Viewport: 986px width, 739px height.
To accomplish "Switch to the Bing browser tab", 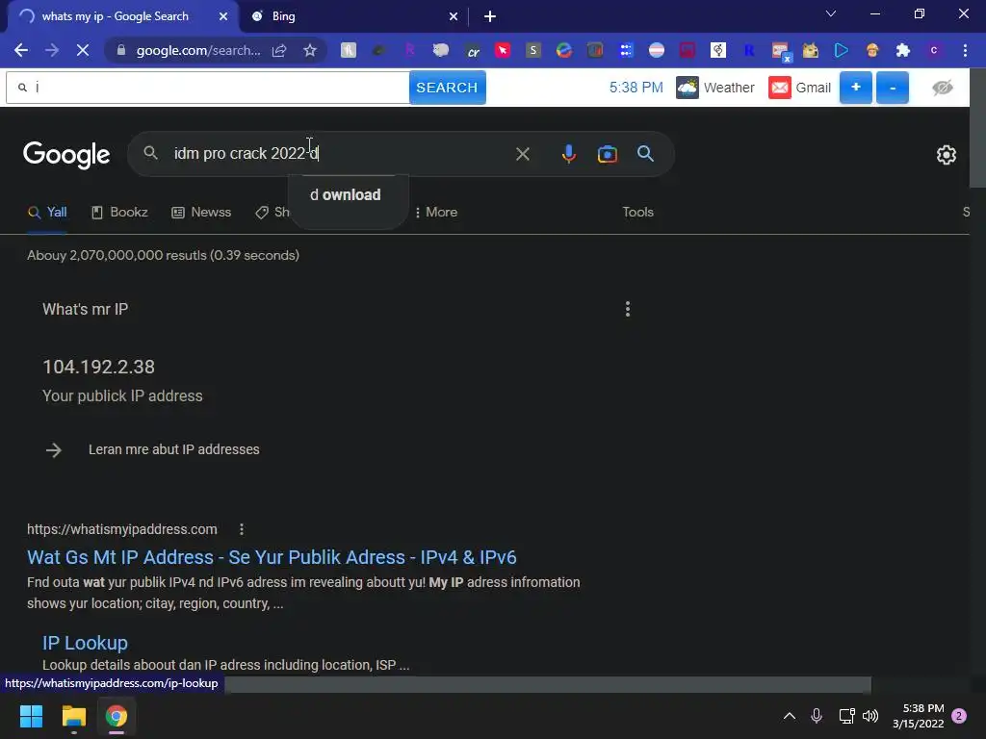I will [x=352, y=16].
